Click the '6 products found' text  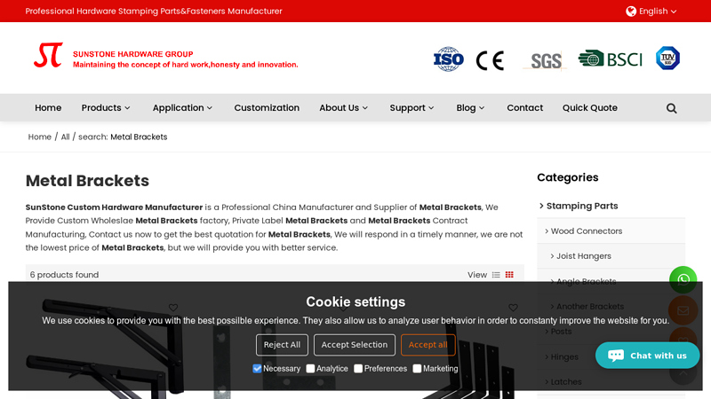click(64, 275)
